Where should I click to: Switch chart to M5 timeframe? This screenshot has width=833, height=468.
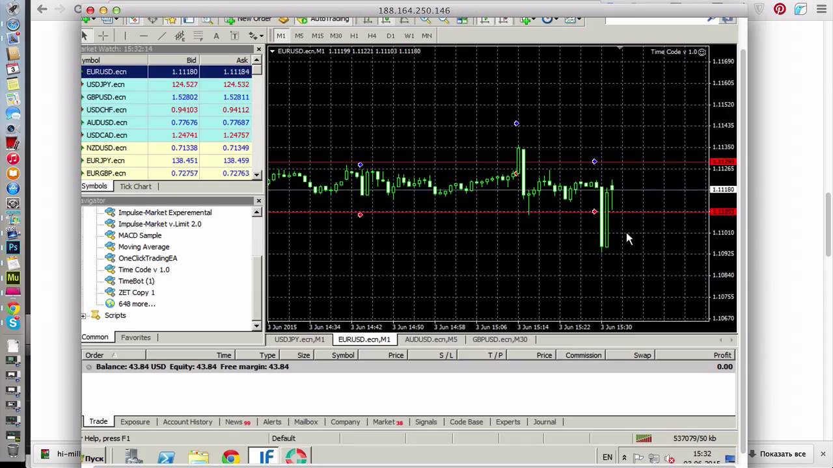299,36
